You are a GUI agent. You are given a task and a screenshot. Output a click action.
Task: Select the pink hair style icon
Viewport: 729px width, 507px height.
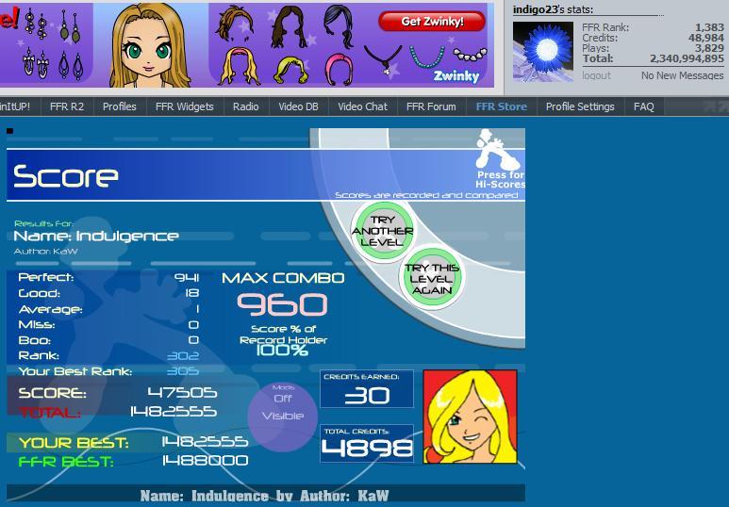338,69
